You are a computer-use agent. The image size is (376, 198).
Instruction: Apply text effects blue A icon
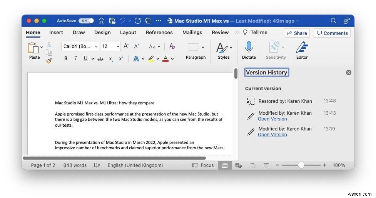click(x=136, y=59)
